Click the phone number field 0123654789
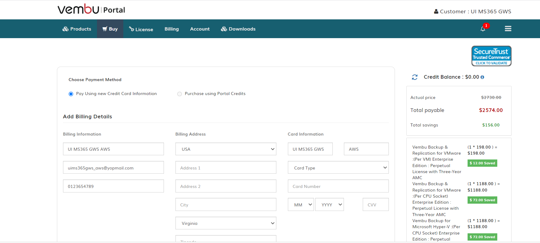Viewport: 540px width, 243px height. click(x=113, y=186)
